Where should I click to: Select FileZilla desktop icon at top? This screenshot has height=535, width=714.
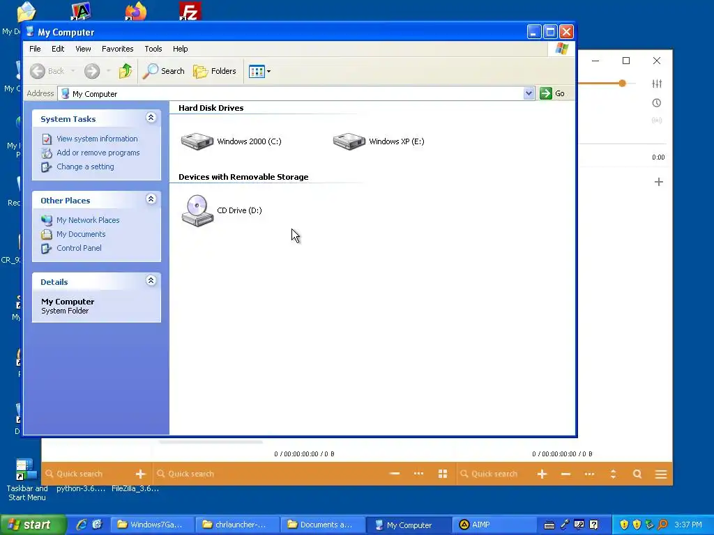190,11
